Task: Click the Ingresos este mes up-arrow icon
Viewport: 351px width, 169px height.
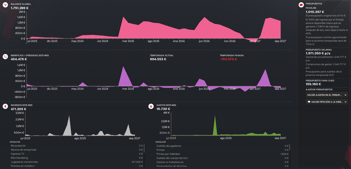Action: point(5,106)
